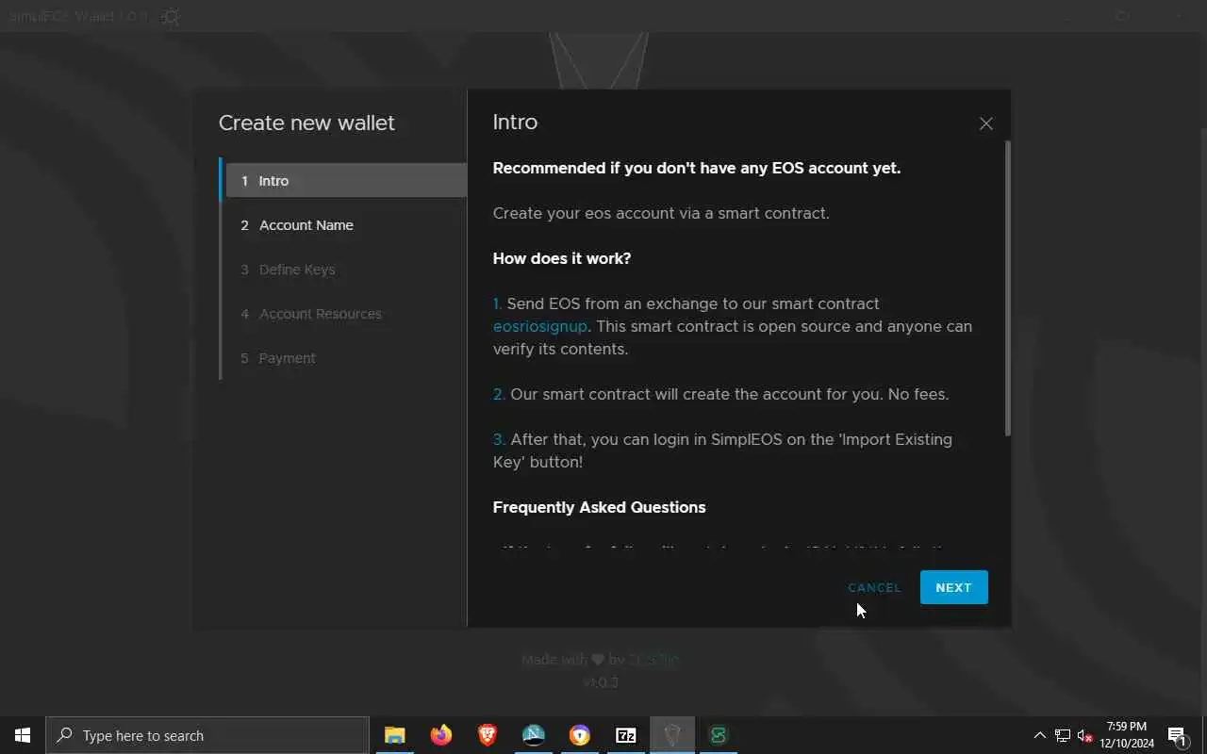Click the taskbar search box
This screenshot has width=1207, height=754.
click(x=207, y=735)
